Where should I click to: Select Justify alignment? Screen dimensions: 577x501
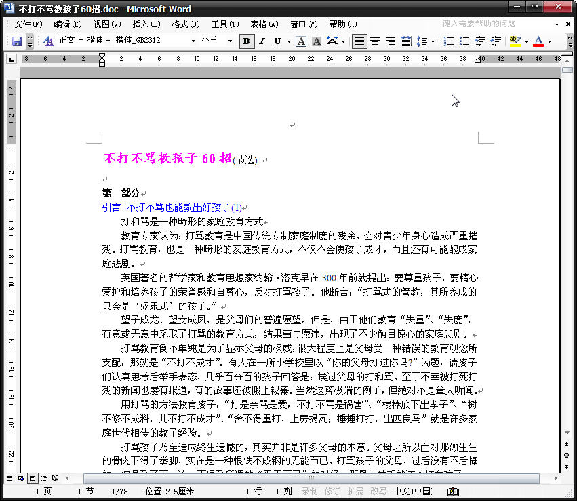[359, 41]
